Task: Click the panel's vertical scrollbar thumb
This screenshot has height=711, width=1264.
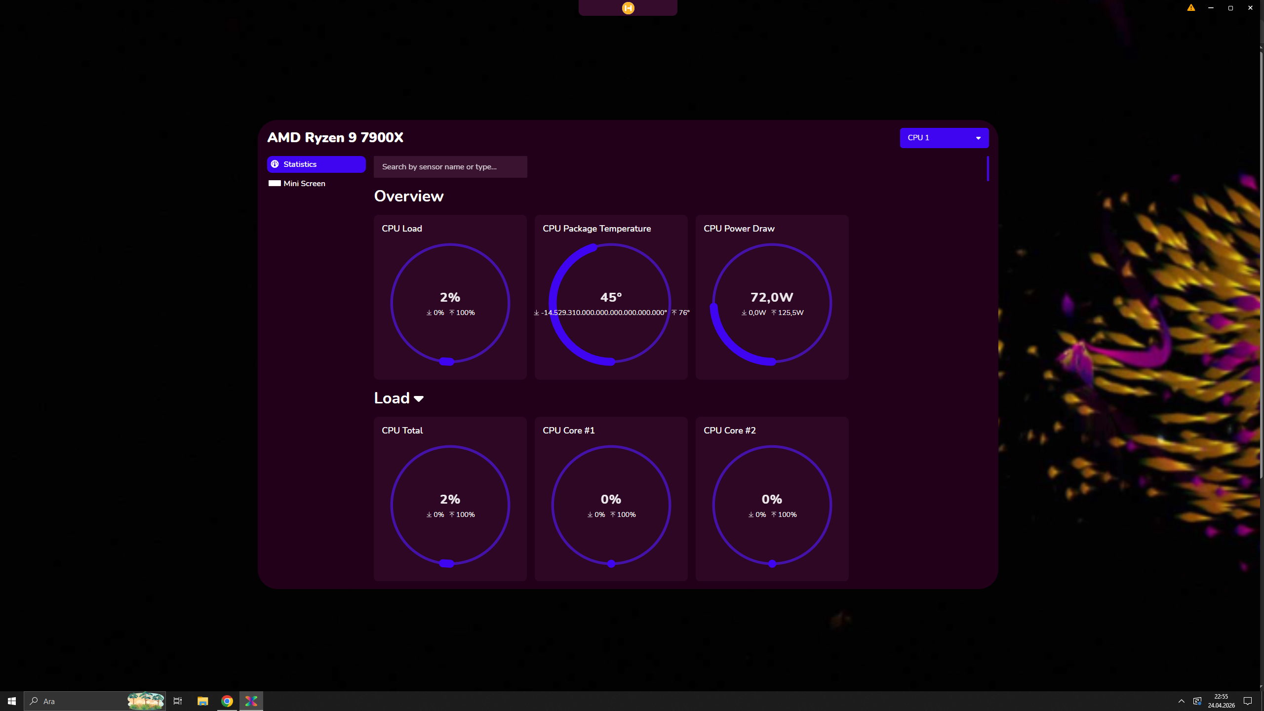Action: (988, 169)
